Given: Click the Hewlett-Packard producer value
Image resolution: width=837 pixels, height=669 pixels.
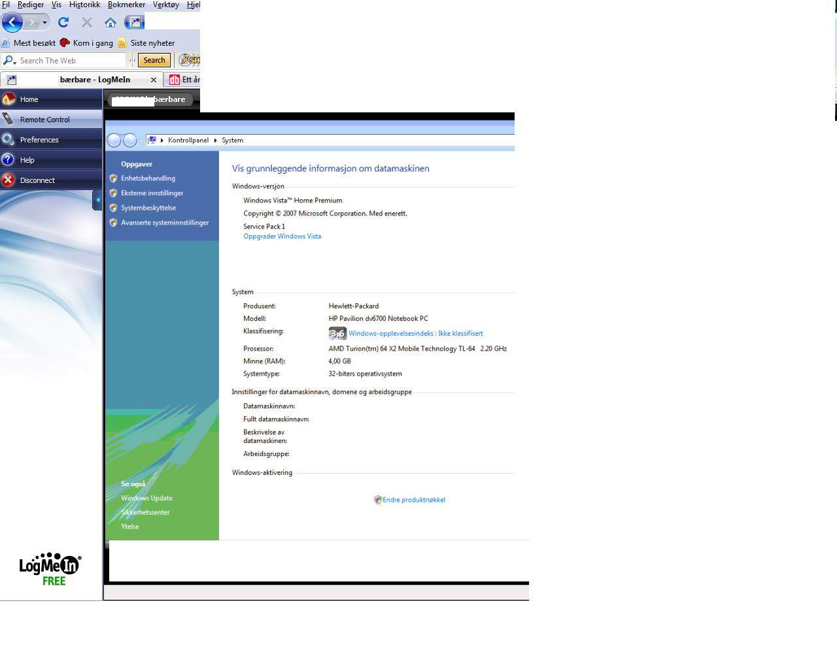Looking at the screenshot, I should (x=354, y=306).
